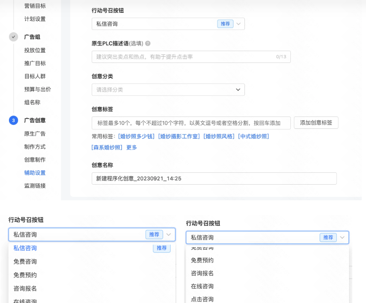
Task: Go to 监测链接 in sidebar
Action: (x=35, y=186)
